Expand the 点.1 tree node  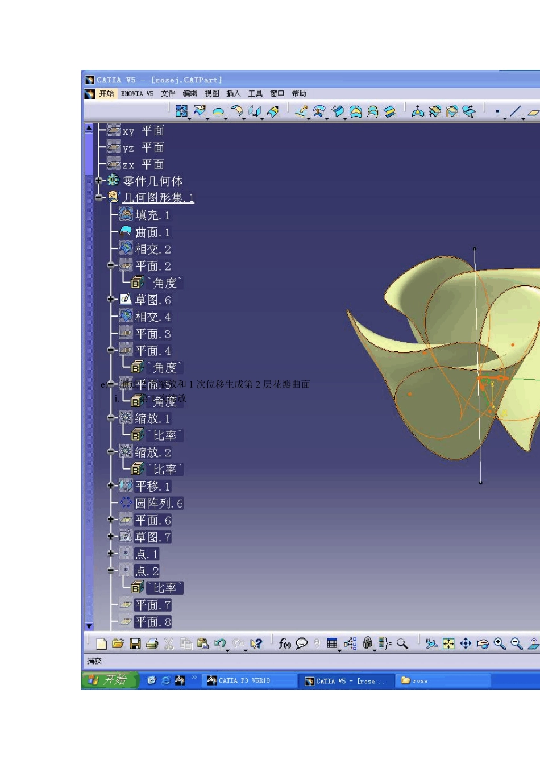click(x=111, y=553)
